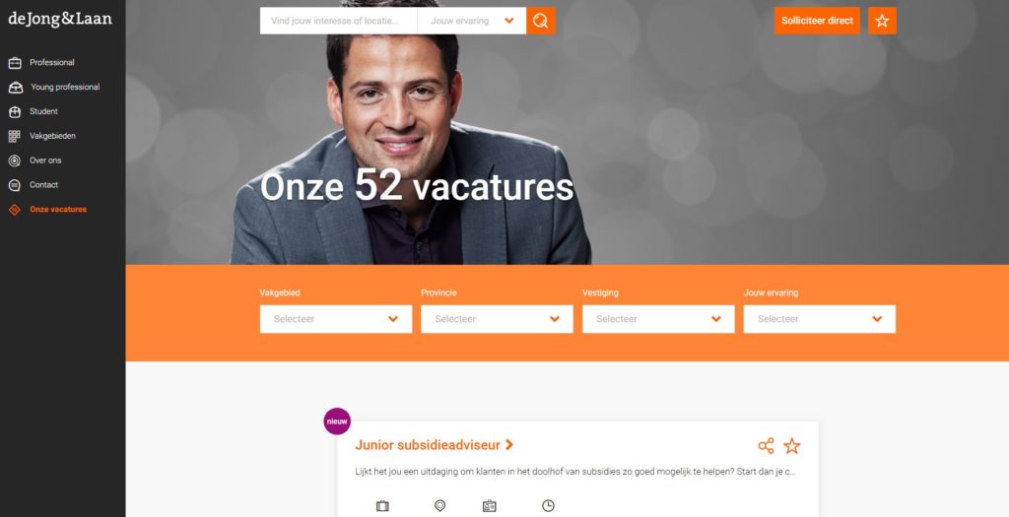Open the Jouw ervaring filter below banner
The image size is (1009, 517).
(x=819, y=319)
